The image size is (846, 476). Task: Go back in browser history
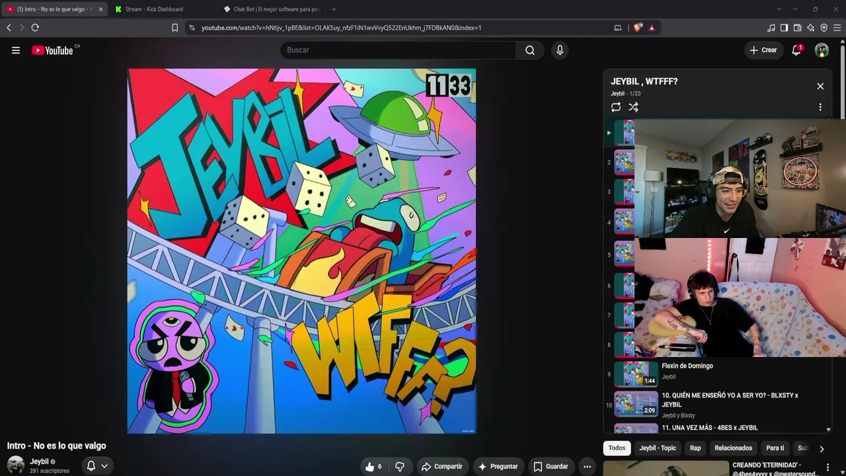tap(9, 28)
